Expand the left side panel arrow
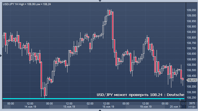The image size is (198, 111). (1, 55)
